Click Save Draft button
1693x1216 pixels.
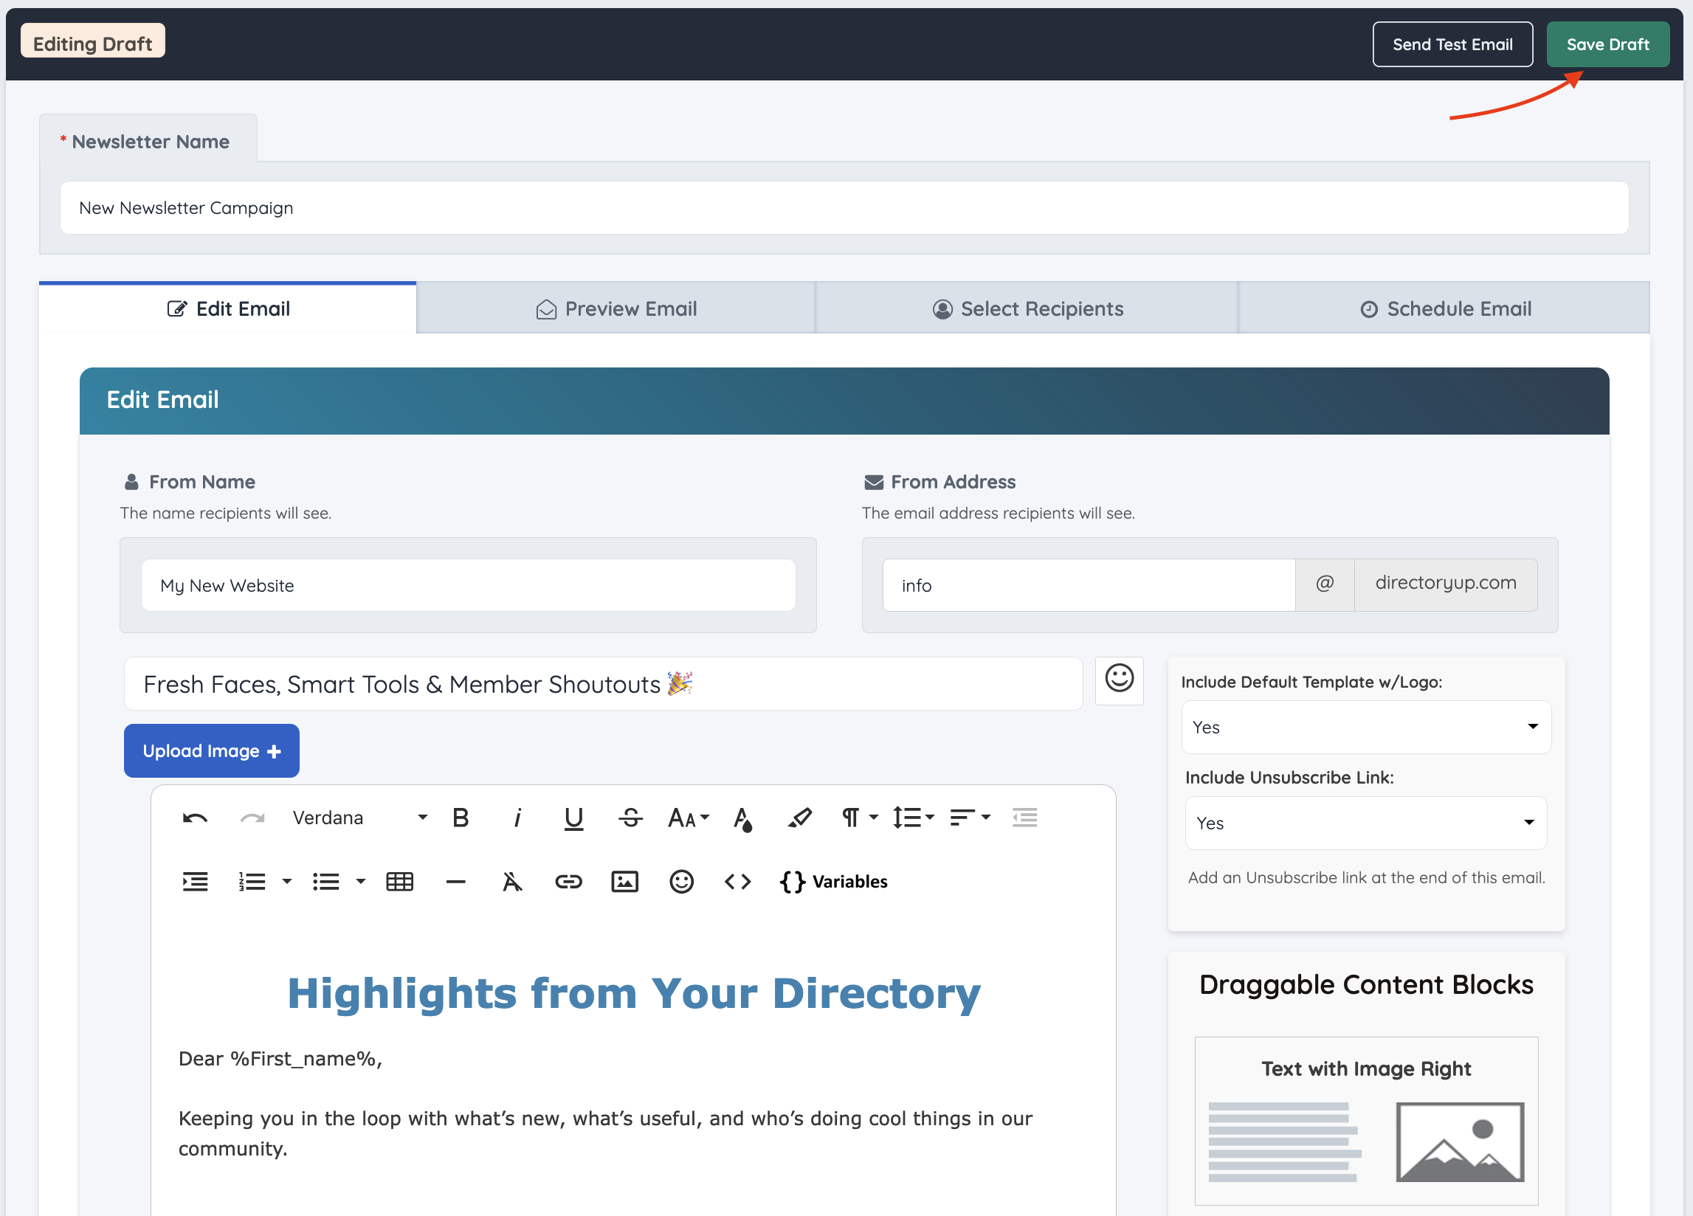pos(1607,45)
